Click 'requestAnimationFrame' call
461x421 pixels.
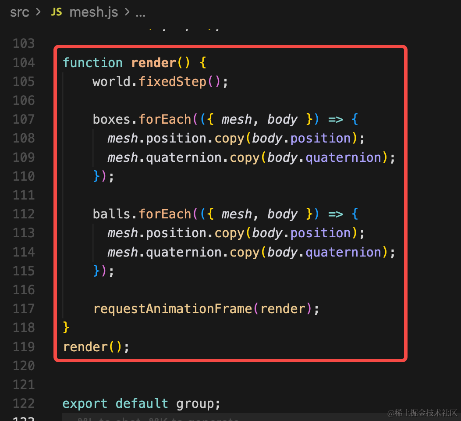coord(173,309)
